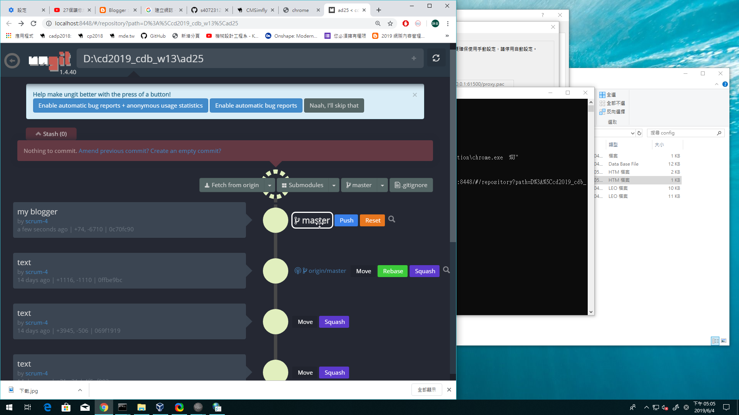
Task: Refresh the repository with the refresh icon
Action: point(436,58)
